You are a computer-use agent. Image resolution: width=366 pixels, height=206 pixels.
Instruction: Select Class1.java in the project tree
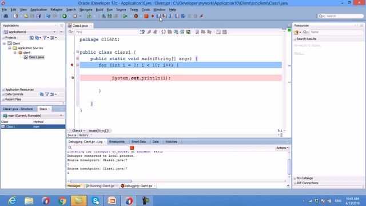[x=36, y=57]
